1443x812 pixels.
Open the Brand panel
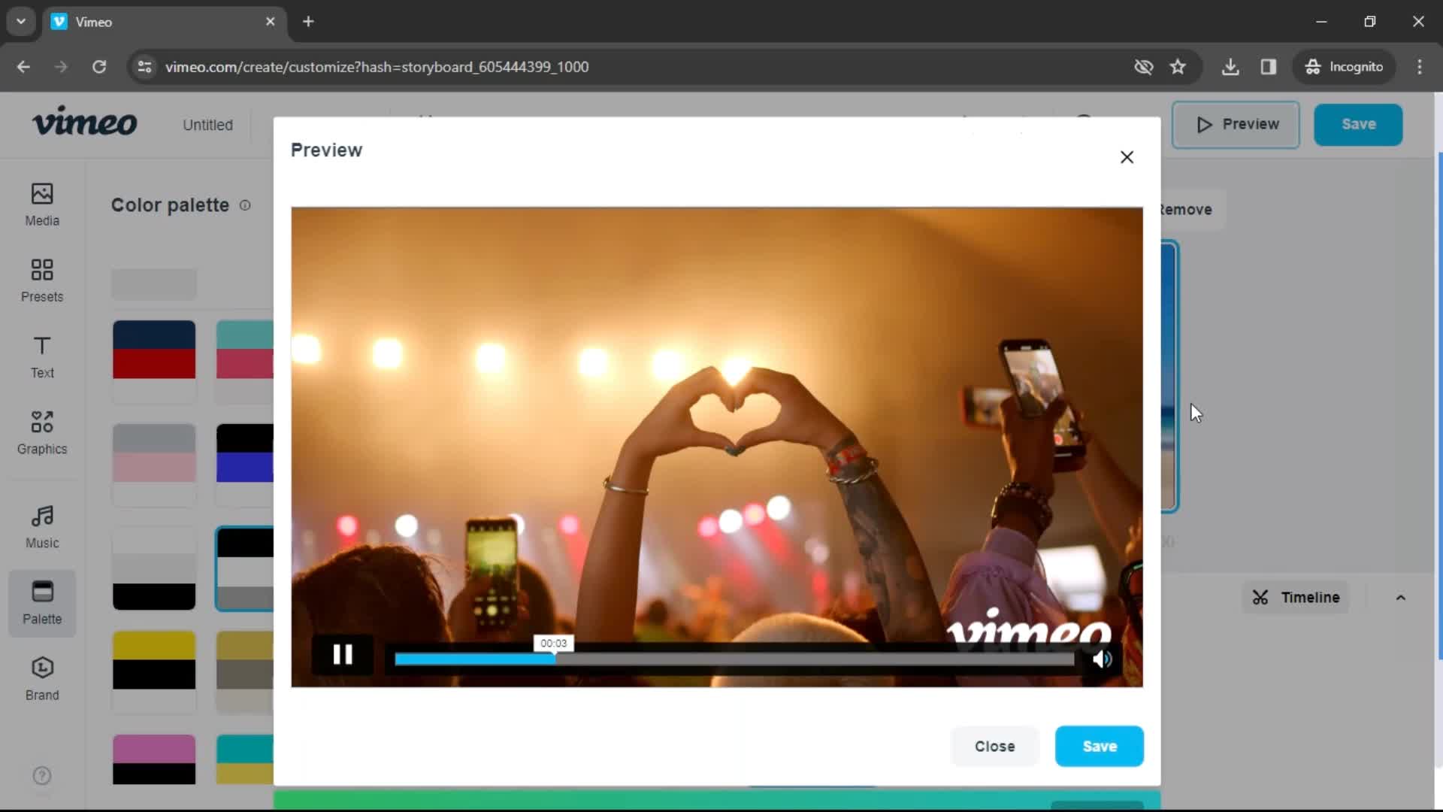pos(41,677)
